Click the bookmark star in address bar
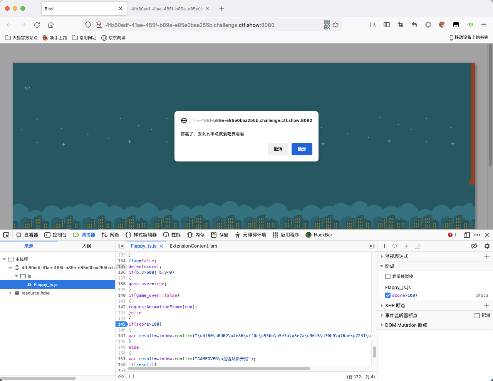 click(x=335, y=25)
